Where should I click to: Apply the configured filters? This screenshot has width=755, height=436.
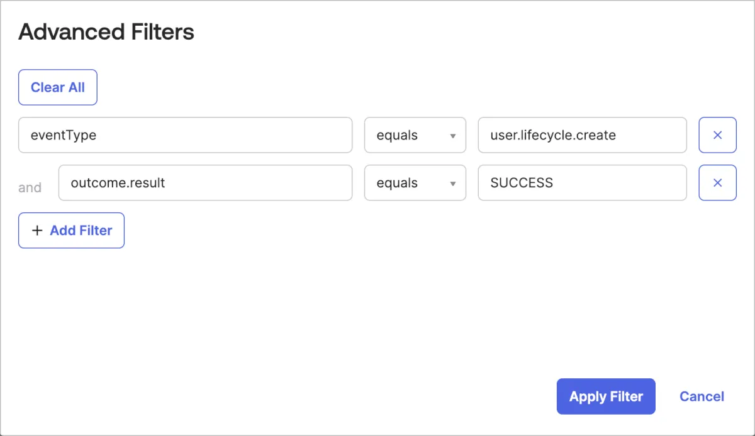pos(605,396)
